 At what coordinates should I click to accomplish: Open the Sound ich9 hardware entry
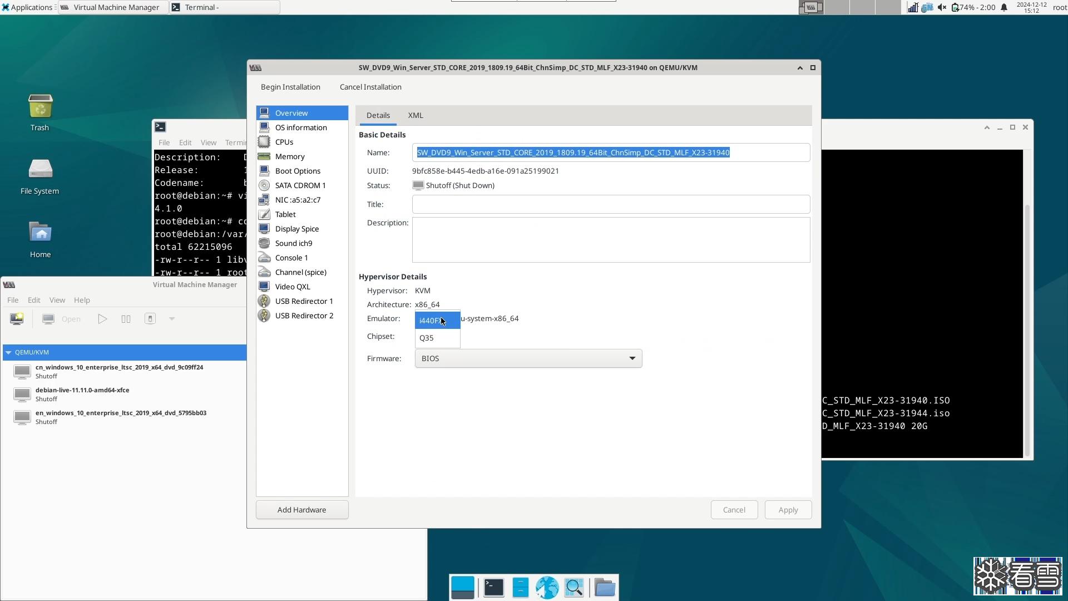[293, 243]
